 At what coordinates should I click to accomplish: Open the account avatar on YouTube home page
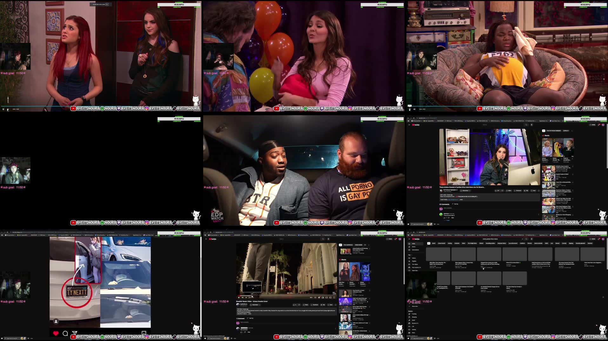603,239
